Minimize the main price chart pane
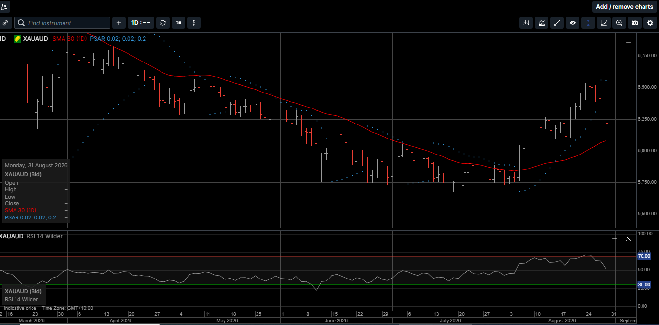The image size is (659, 325). 628,42
